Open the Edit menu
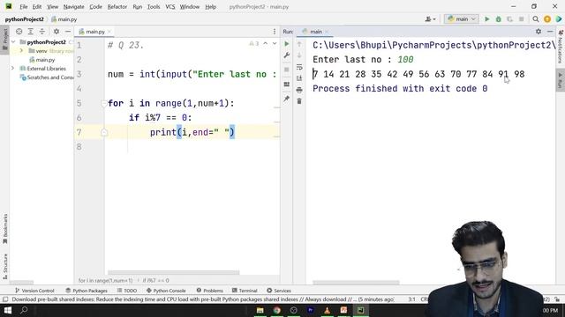The width and height of the screenshot is (565, 317). pos(37,6)
